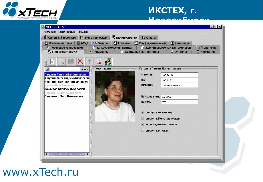Select Симоненко Петр Леонидович in list
Image resolution: width=263 pixels, height=182 pixels.
[67, 96]
